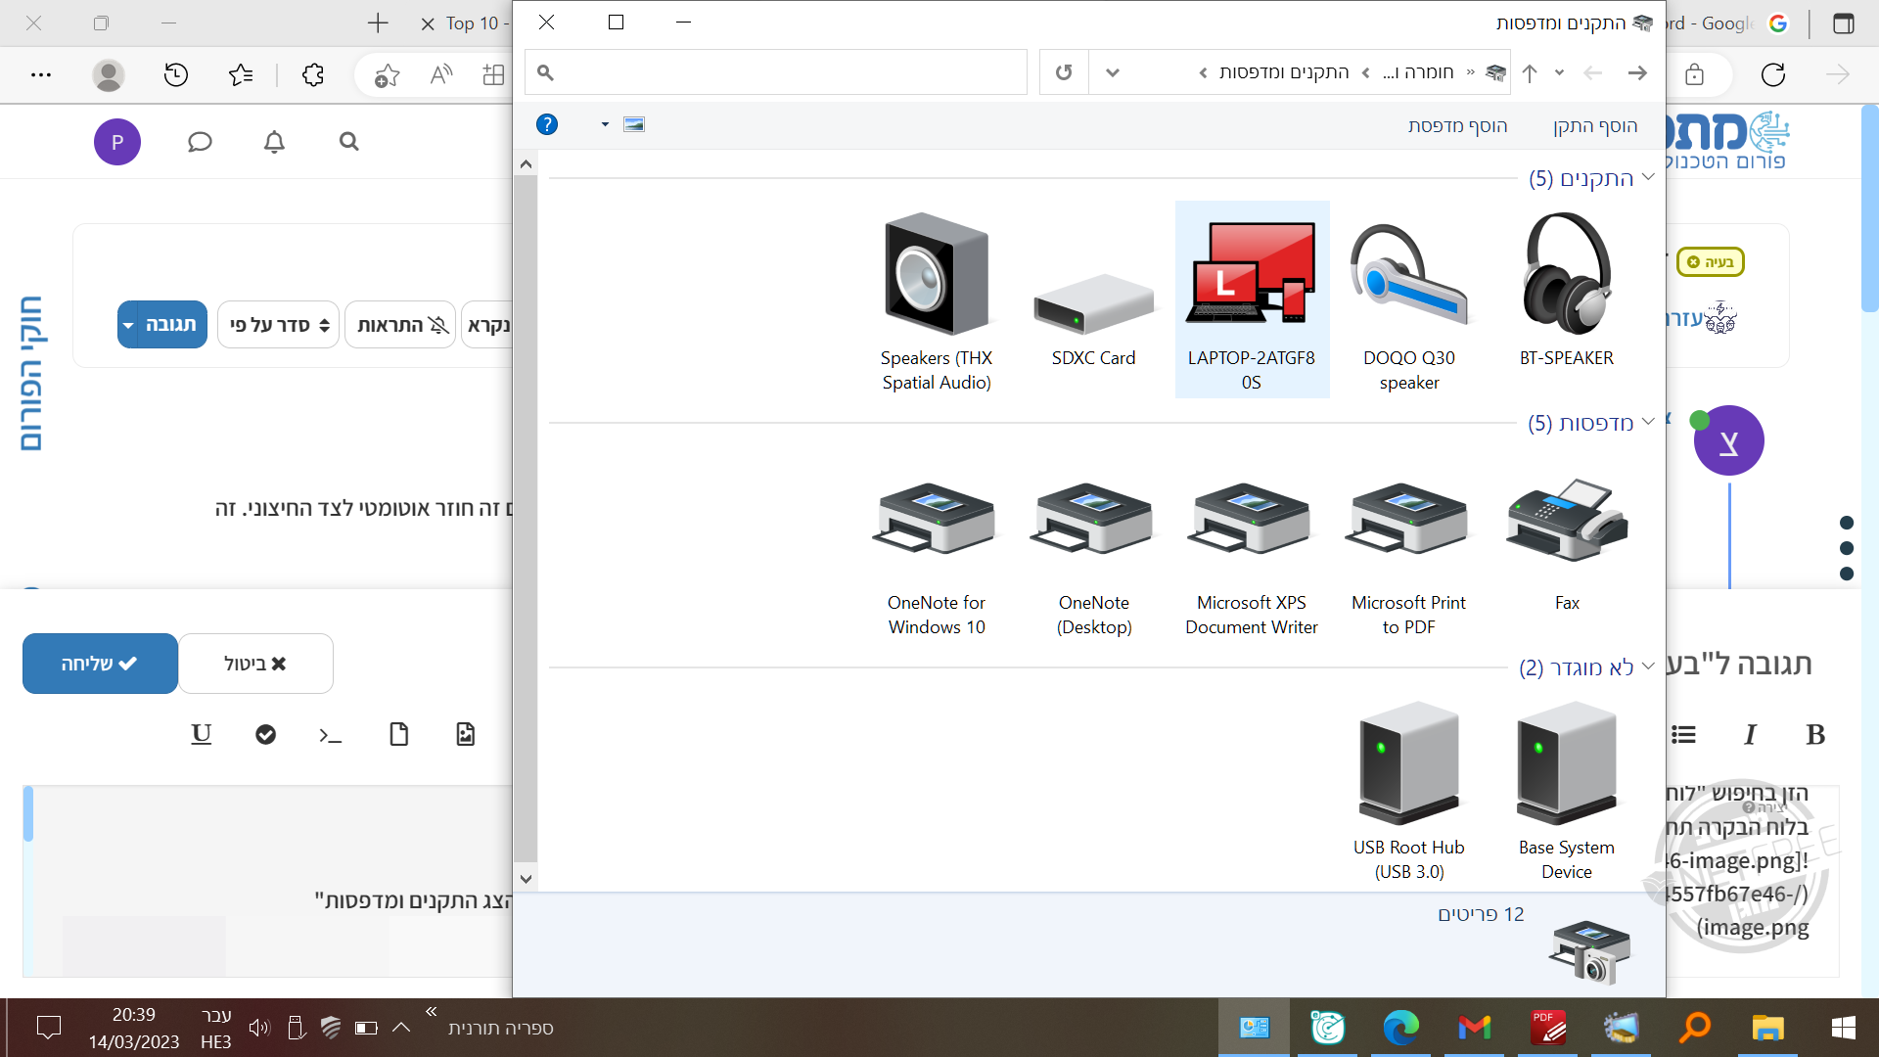Open File Explorer from taskbar
Screen dimensions: 1879x1057
point(1768,1028)
